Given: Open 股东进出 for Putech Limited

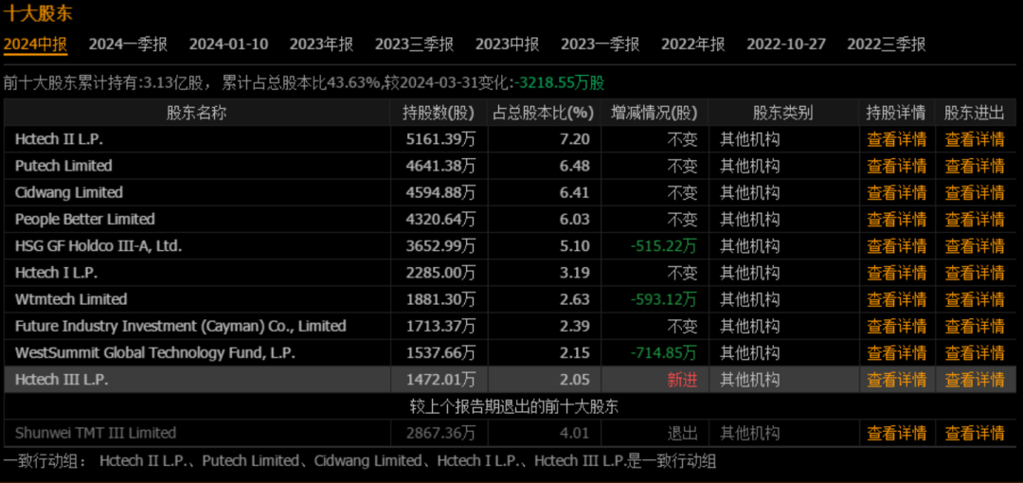Looking at the screenshot, I should [975, 166].
